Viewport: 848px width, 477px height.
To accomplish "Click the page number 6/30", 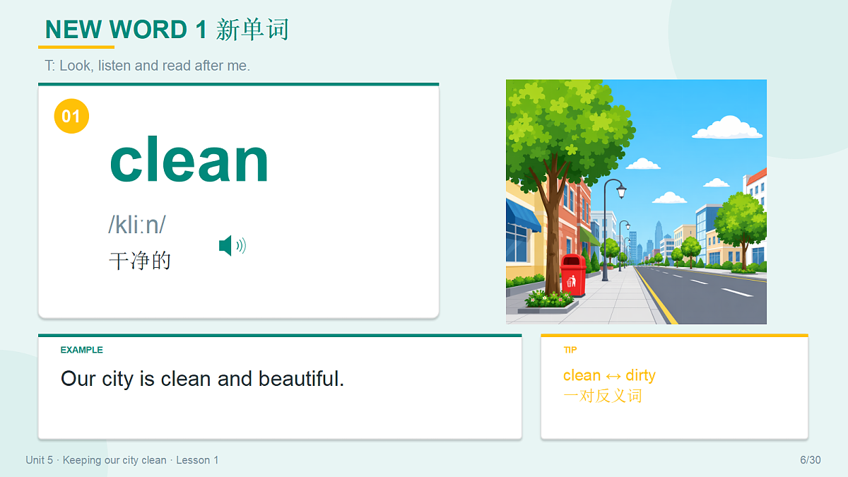I will (x=811, y=460).
